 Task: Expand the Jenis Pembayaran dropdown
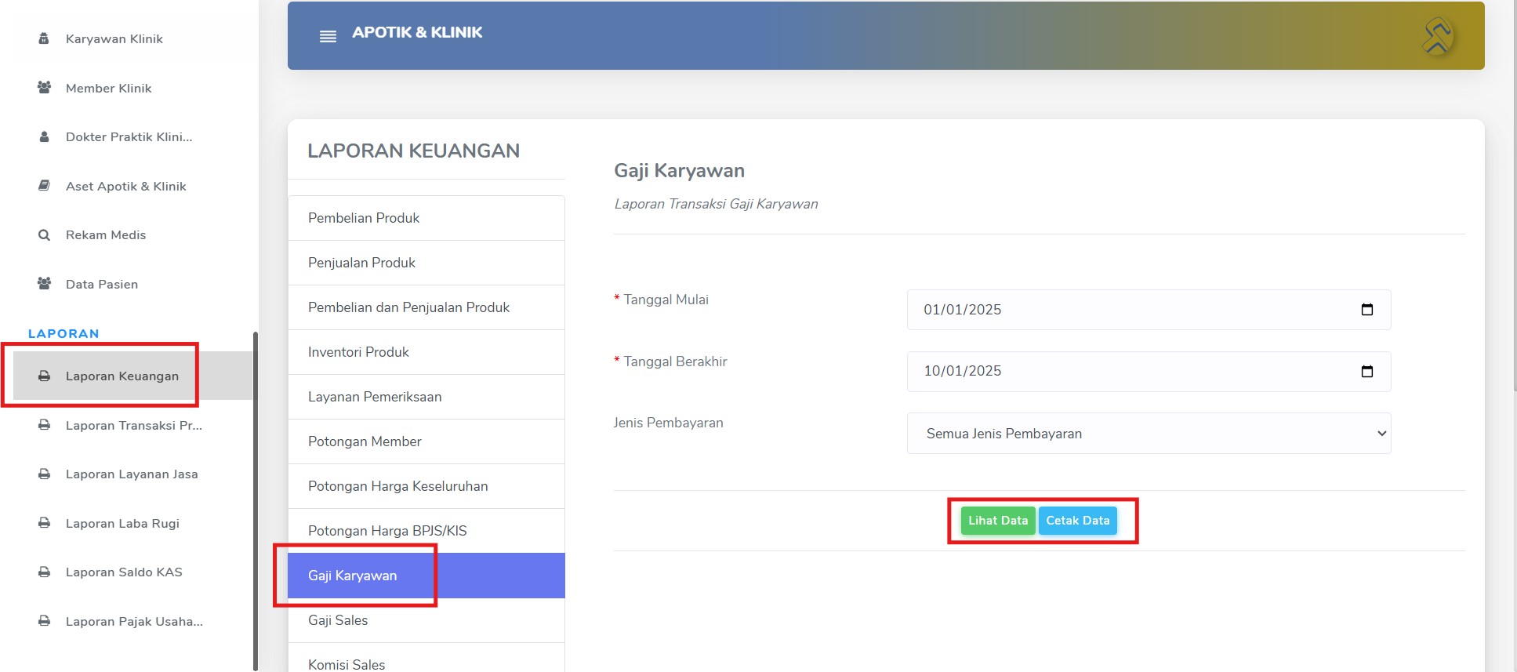(1149, 434)
